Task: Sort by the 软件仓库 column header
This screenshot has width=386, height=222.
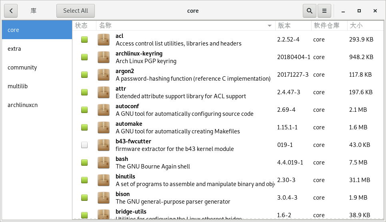Action: (329, 26)
